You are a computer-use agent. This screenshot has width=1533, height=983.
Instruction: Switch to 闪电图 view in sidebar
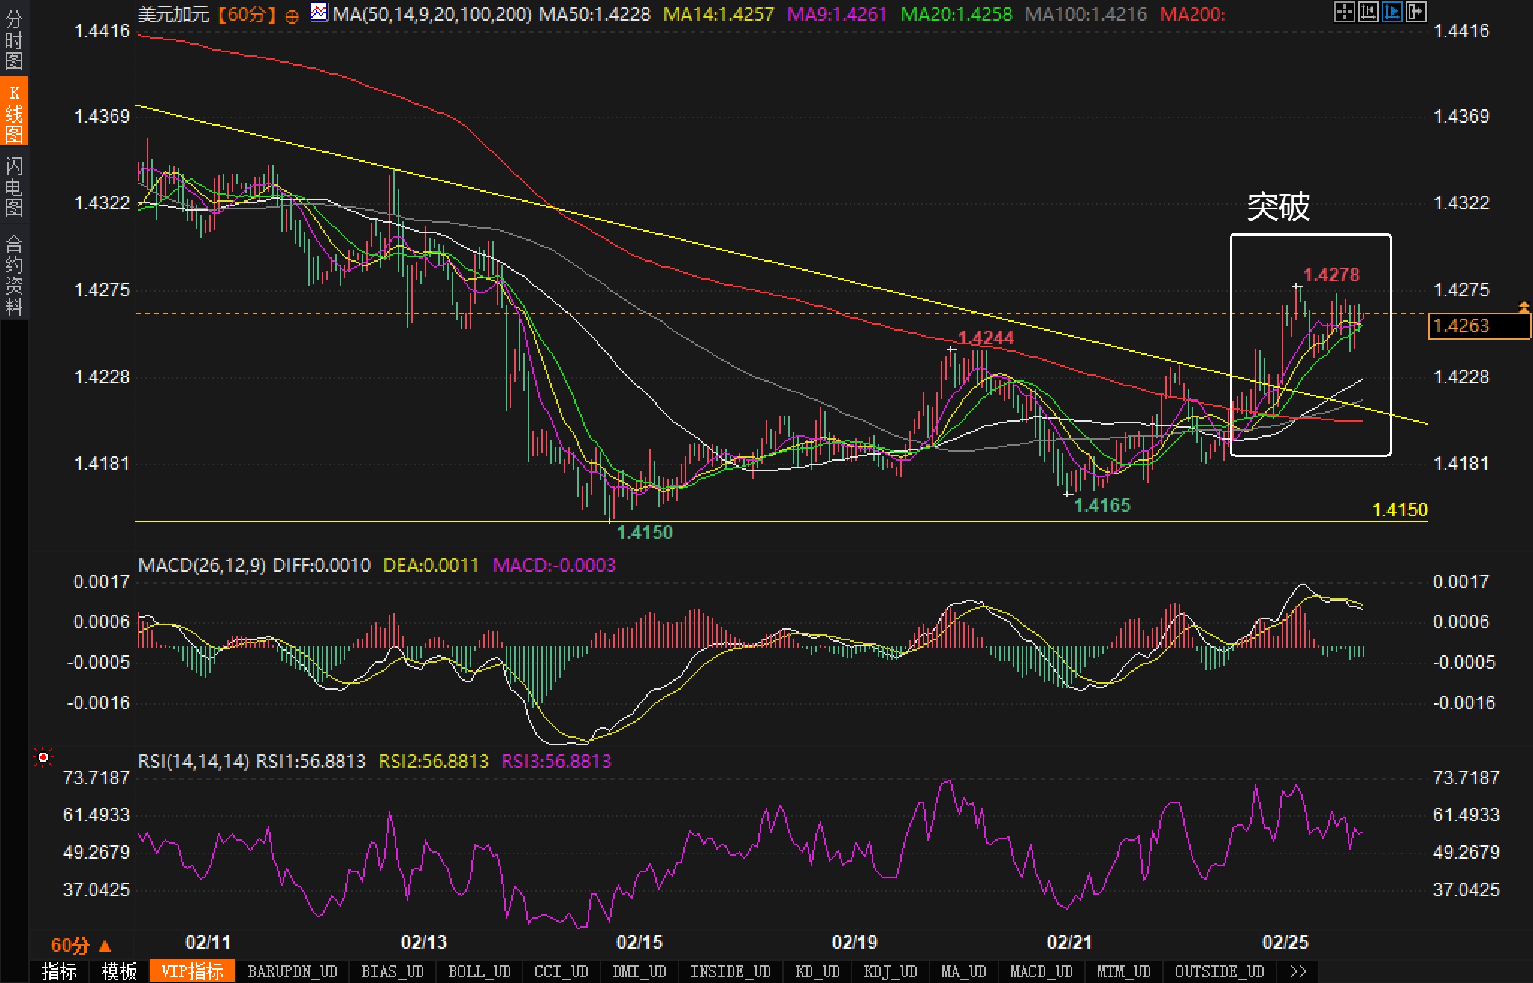click(x=14, y=186)
